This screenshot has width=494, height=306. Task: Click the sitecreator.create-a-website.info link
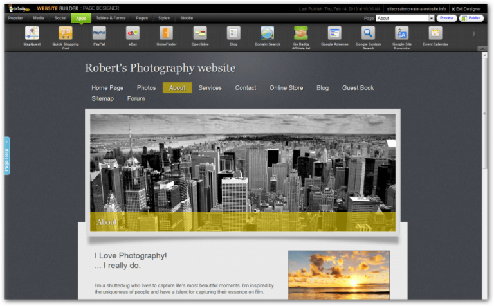pyautogui.click(x=416, y=9)
